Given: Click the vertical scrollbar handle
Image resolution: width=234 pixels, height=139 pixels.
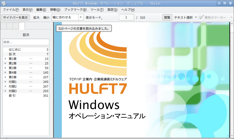Looking at the screenshot, I should click(232, 29).
